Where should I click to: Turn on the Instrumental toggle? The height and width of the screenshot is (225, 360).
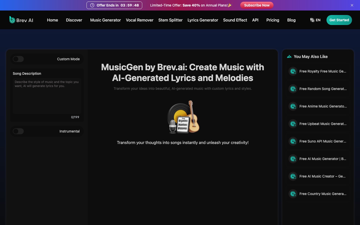click(18, 131)
